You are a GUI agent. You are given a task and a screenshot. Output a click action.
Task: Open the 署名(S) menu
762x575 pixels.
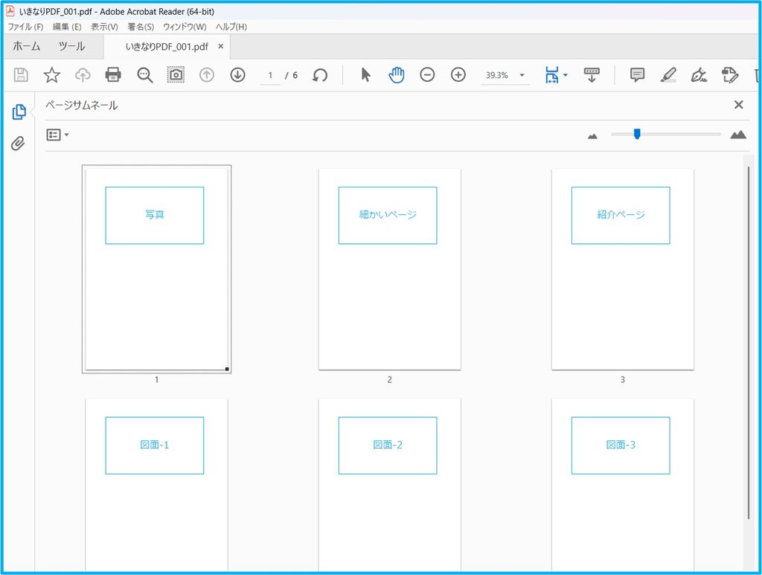click(141, 27)
